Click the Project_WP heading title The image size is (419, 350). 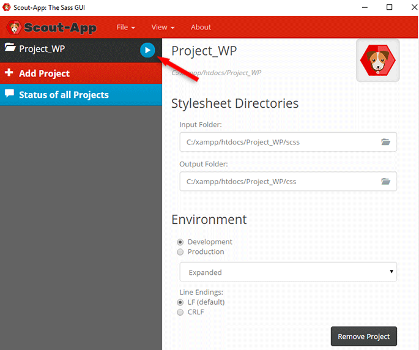click(204, 51)
